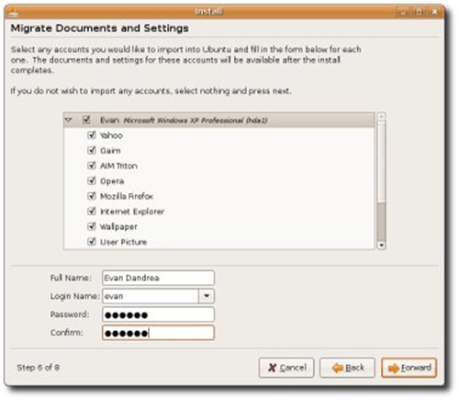Screen dimensions: 459x400
Task: Click the scroll down arrow in list
Action: [x=381, y=246]
